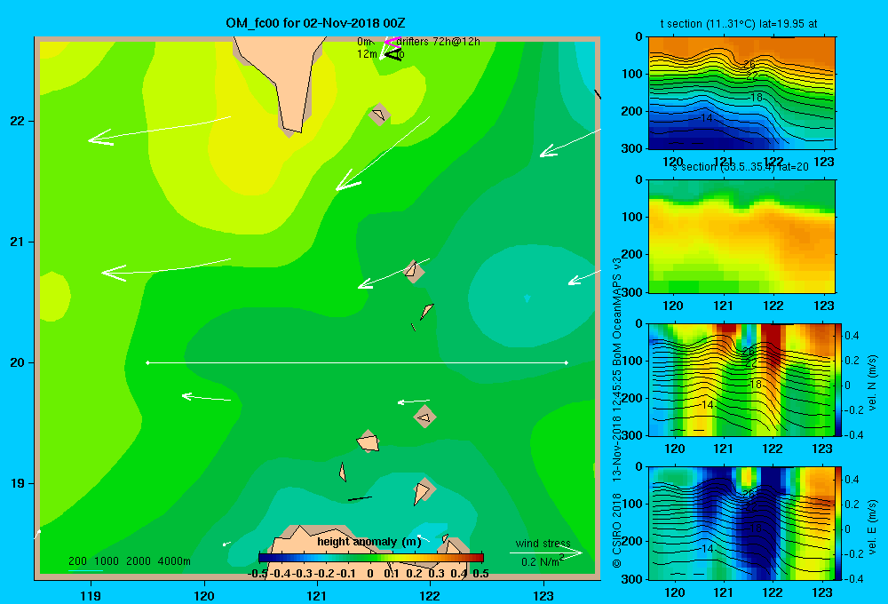Click longitude label 119 on main map axis

tap(91, 595)
